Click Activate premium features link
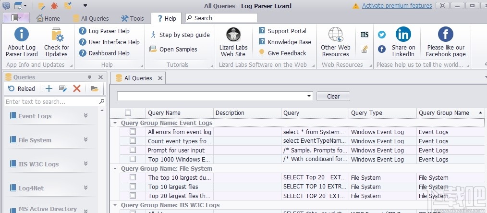 397,6
